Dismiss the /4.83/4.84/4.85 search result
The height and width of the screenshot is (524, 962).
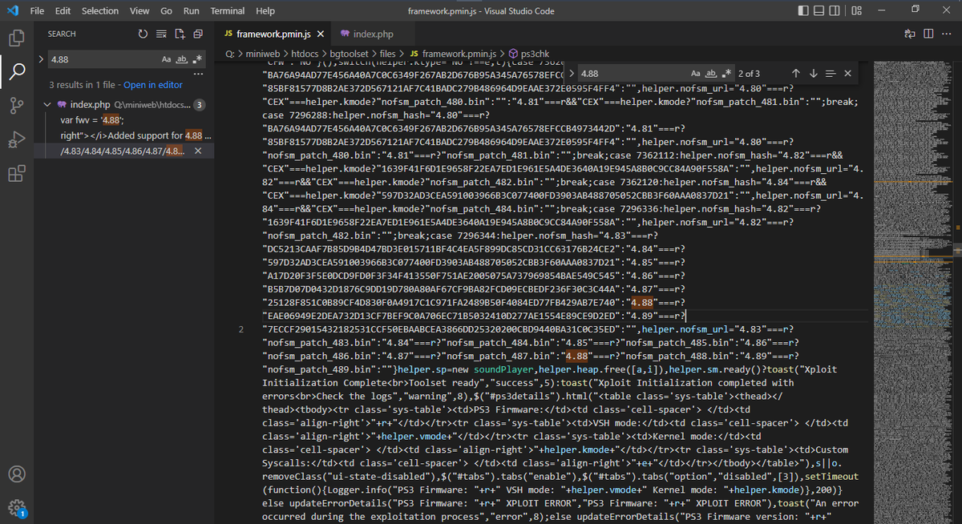(x=198, y=151)
